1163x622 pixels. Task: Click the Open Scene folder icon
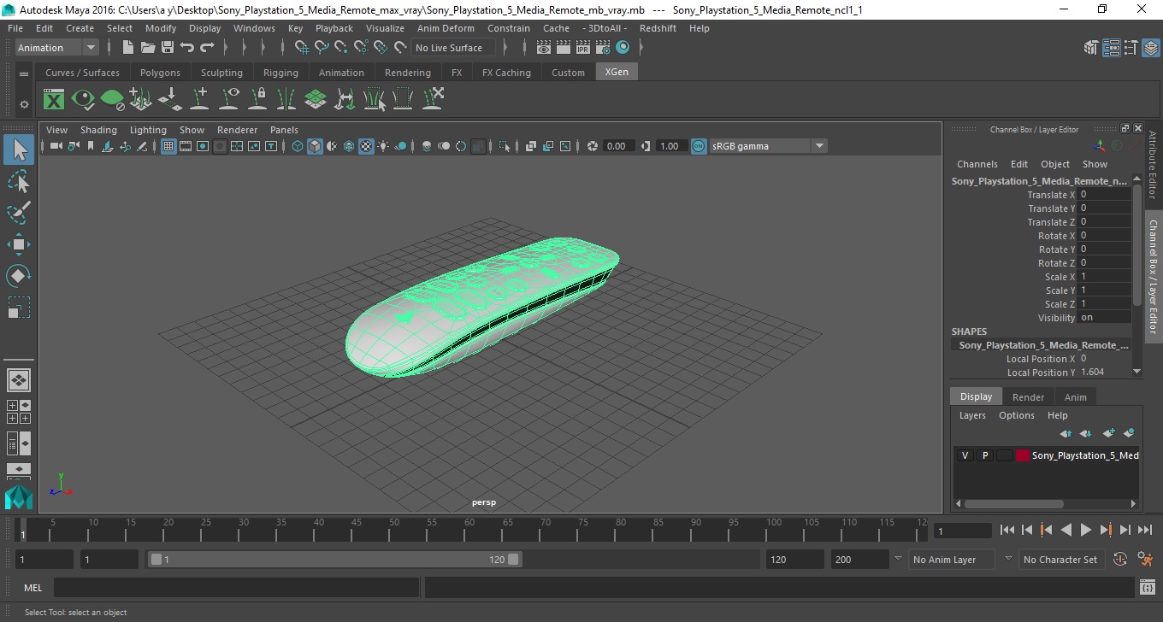click(148, 48)
